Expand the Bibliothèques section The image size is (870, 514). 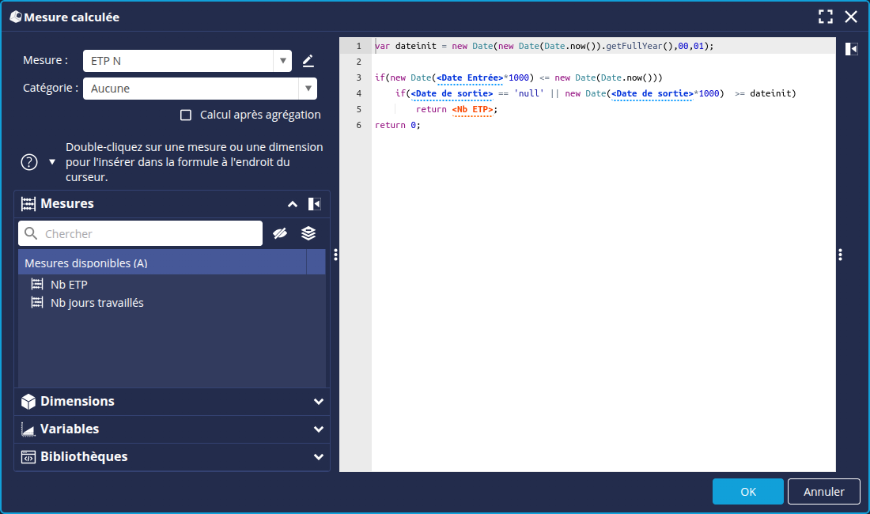click(x=318, y=457)
